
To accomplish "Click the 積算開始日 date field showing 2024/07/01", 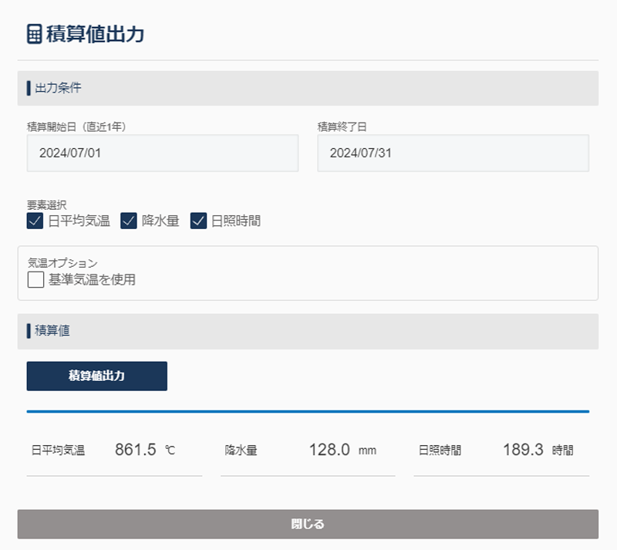I will 162,153.
